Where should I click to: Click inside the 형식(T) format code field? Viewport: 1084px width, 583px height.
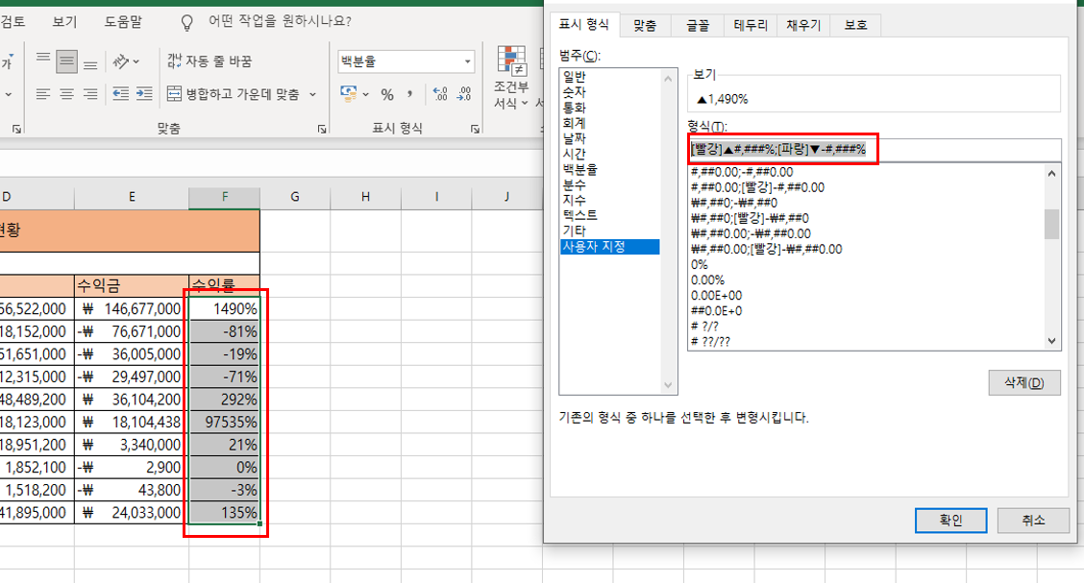point(855,150)
